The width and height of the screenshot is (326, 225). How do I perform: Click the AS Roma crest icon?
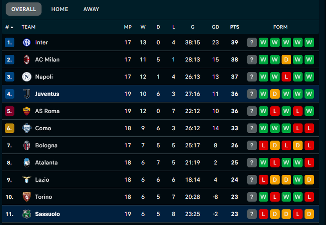click(26, 111)
